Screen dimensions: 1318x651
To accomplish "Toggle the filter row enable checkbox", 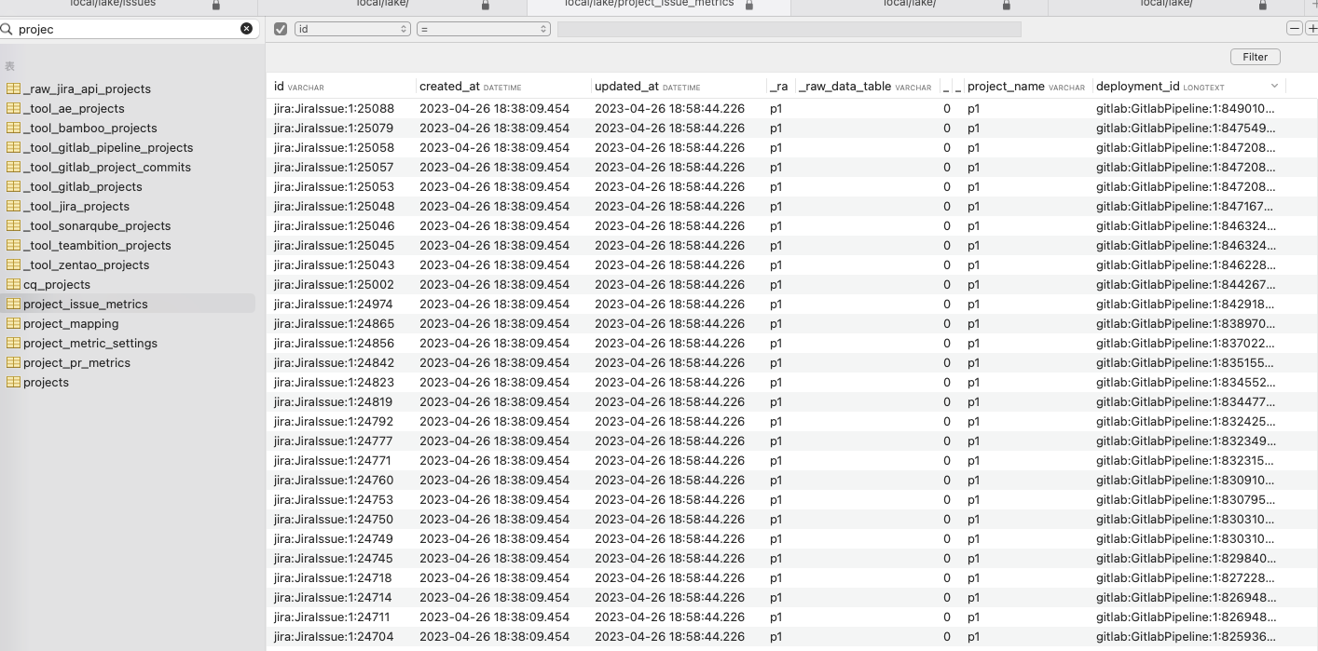I will tap(281, 29).
